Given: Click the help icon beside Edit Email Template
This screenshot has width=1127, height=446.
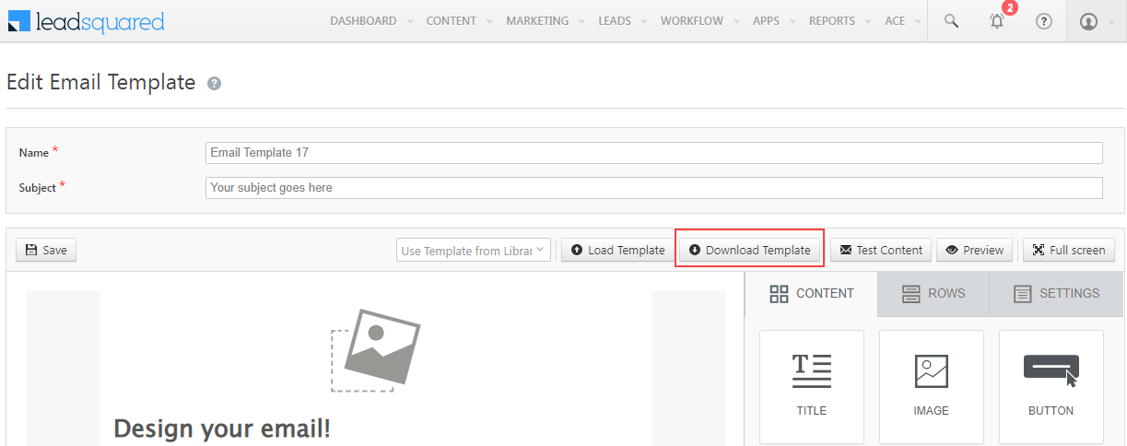Looking at the screenshot, I should click(x=214, y=84).
